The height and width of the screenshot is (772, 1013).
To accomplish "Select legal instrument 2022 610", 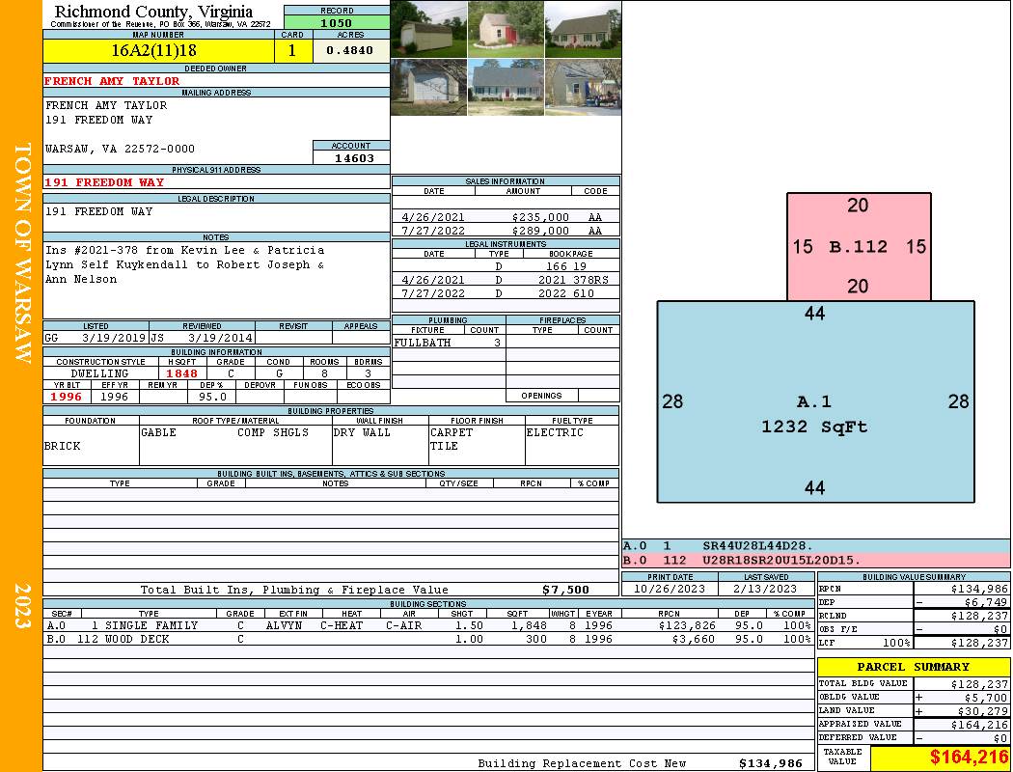I will [566, 293].
